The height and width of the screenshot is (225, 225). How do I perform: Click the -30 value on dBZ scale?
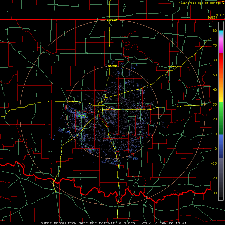click(x=214, y=193)
